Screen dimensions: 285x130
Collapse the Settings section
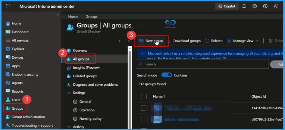(x=69, y=93)
